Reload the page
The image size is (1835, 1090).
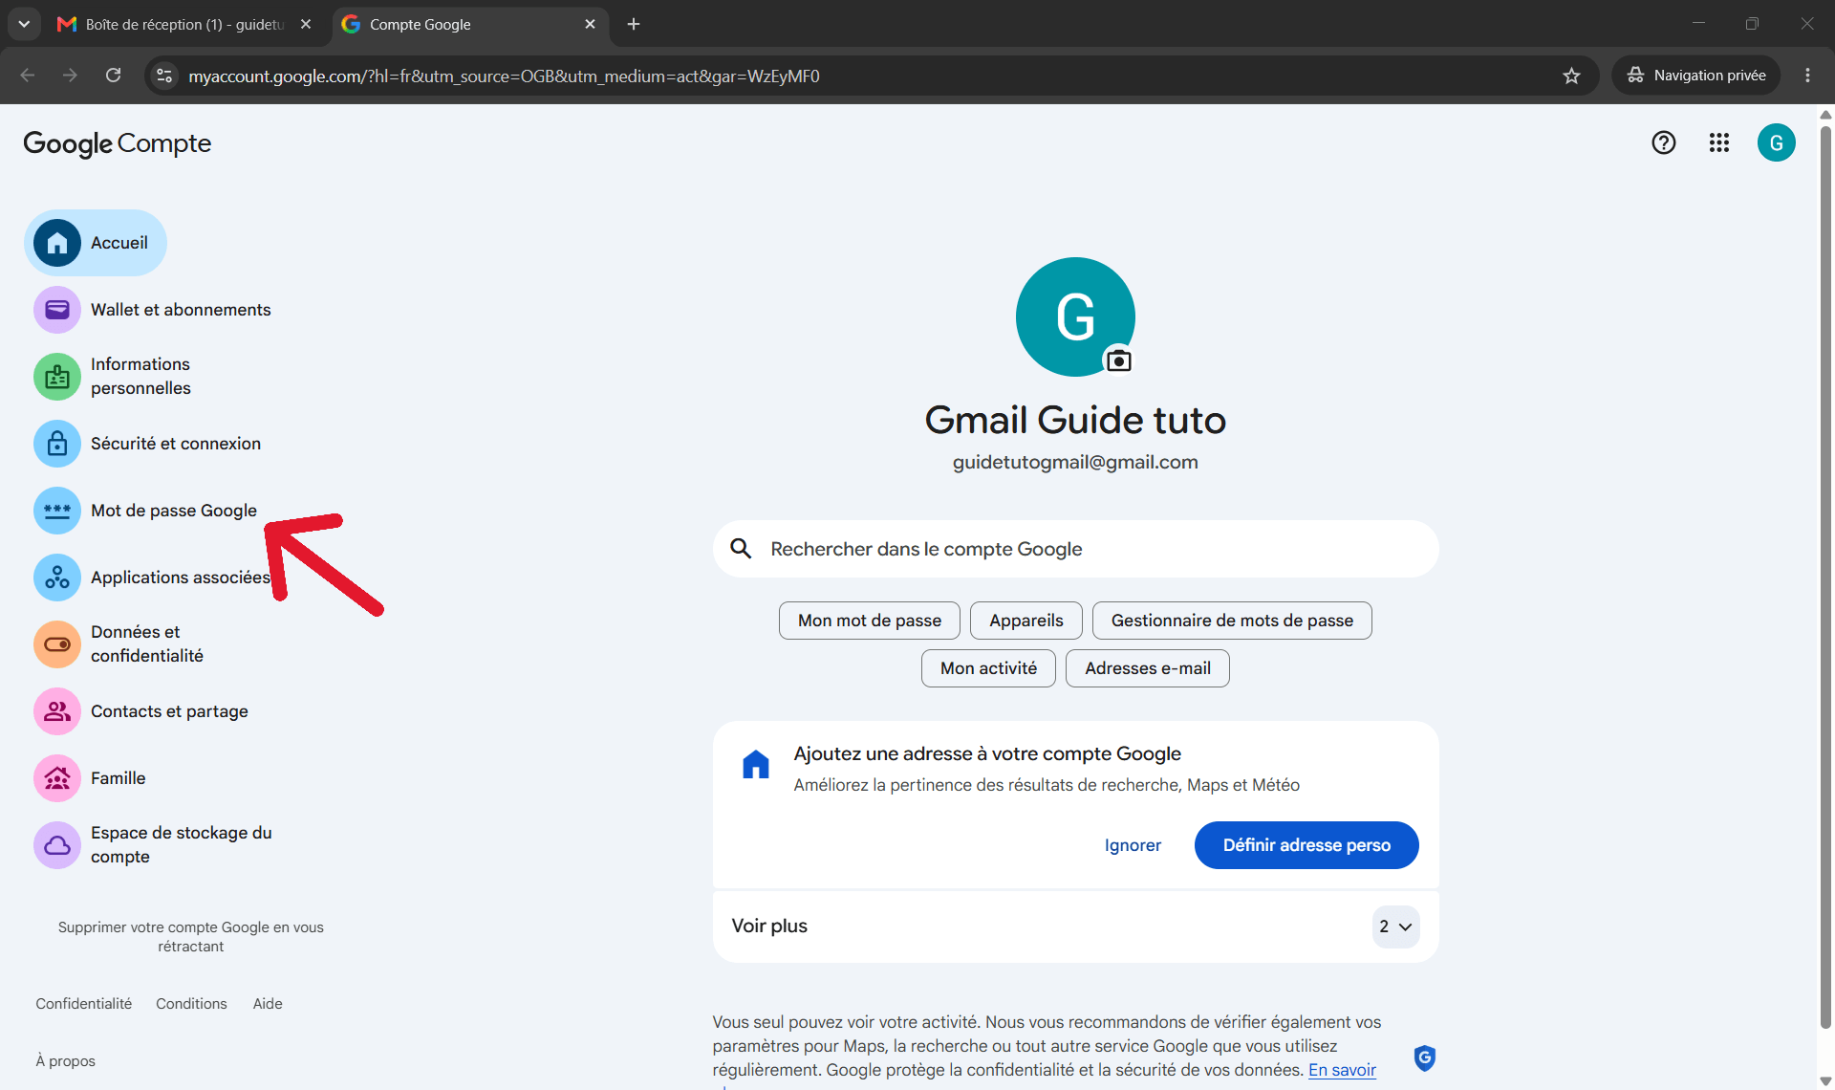pyautogui.click(x=113, y=76)
